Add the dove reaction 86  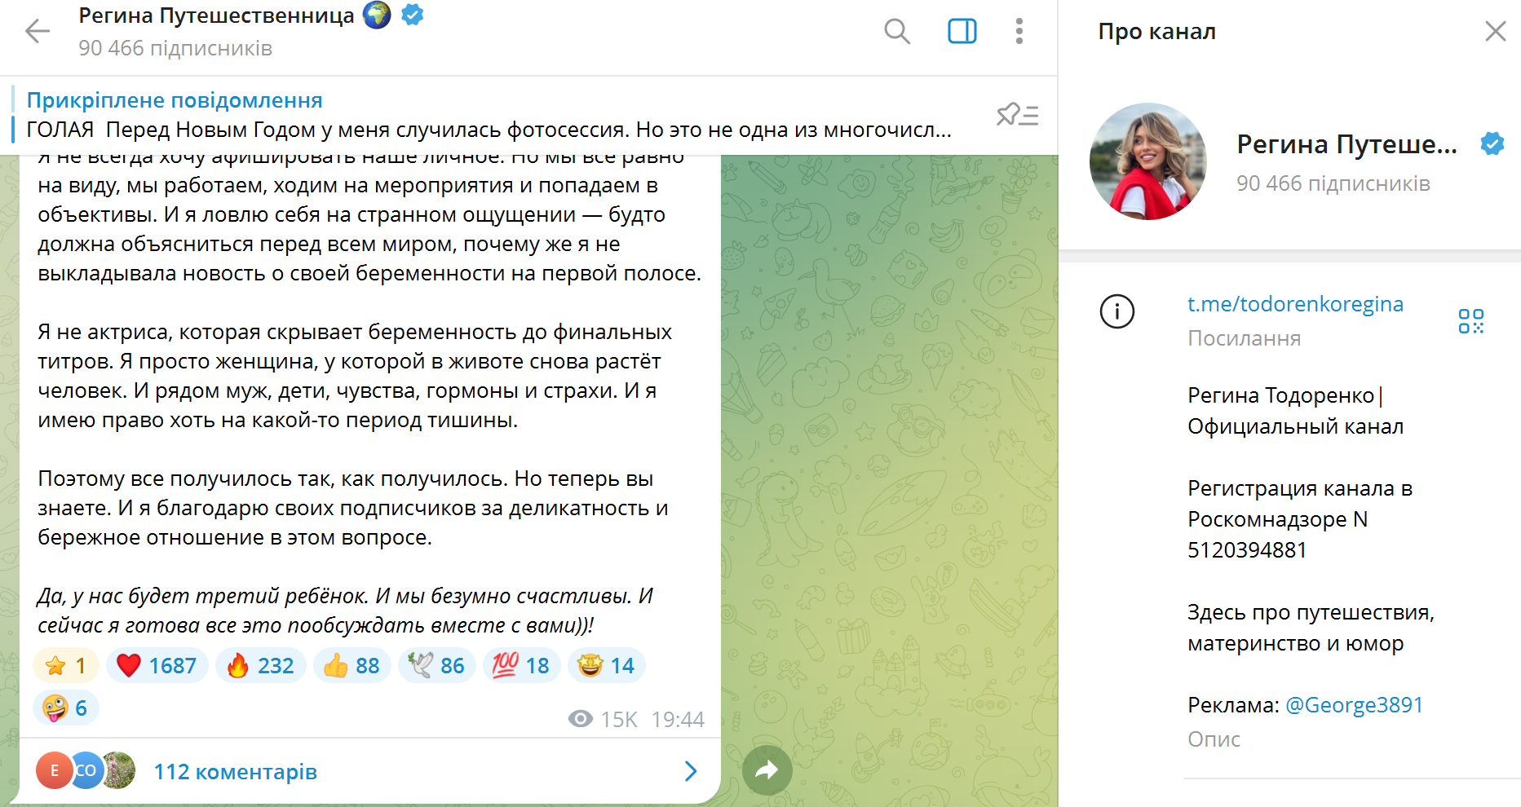click(437, 666)
